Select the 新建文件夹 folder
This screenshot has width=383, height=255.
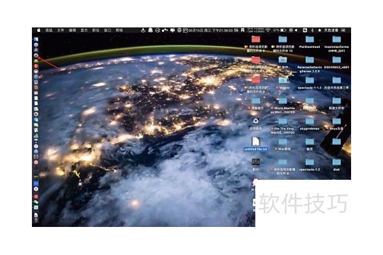(x=336, y=103)
